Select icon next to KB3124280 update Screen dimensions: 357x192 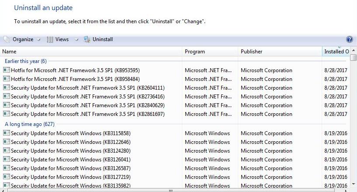pyautogui.click(x=7, y=150)
